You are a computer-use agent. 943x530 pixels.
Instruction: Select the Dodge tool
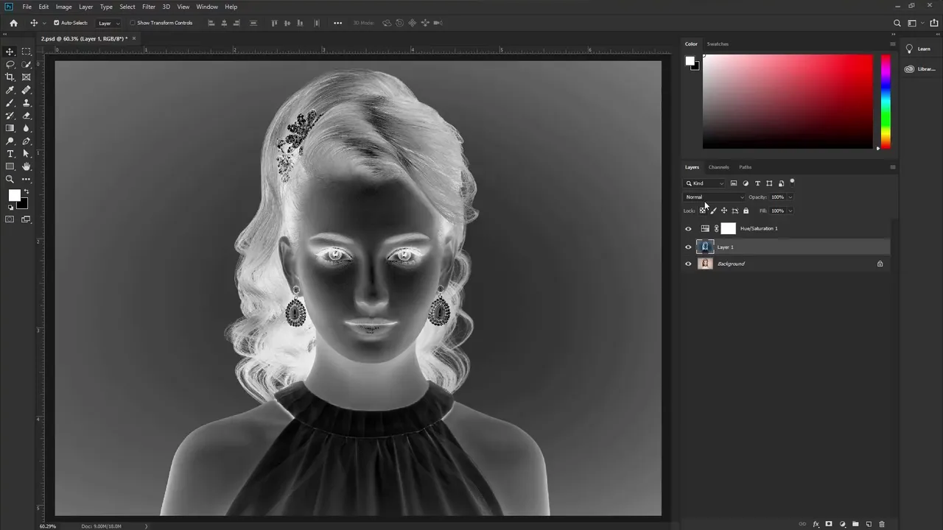tap(10, 141)
